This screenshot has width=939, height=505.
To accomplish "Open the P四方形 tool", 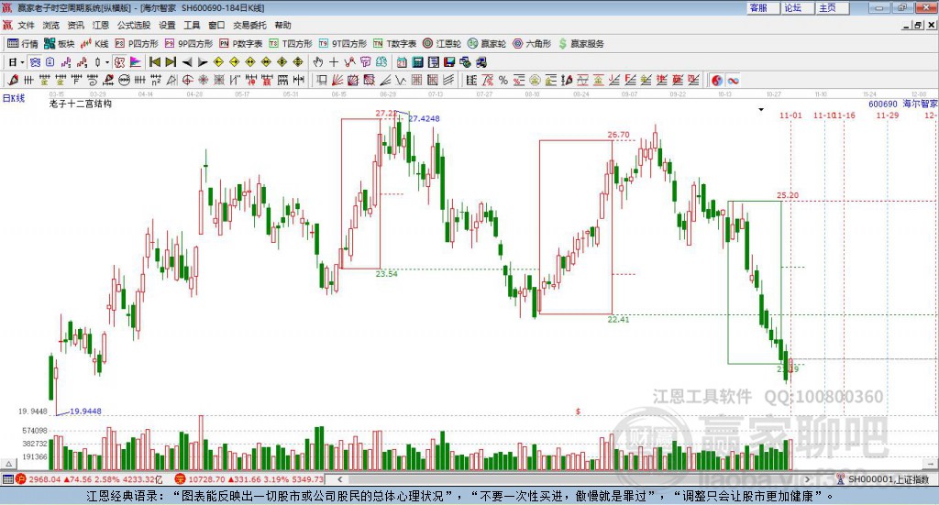I will click(x=137, y=44).
